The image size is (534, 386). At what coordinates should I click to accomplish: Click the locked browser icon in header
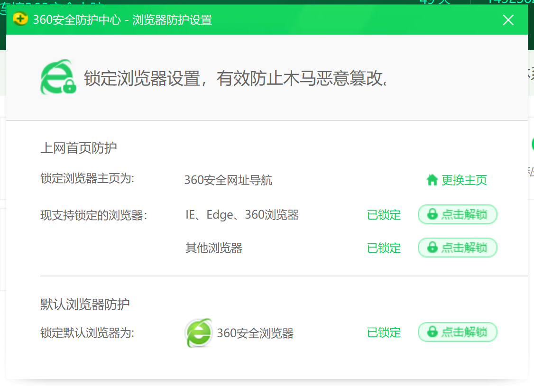point(58,77)
